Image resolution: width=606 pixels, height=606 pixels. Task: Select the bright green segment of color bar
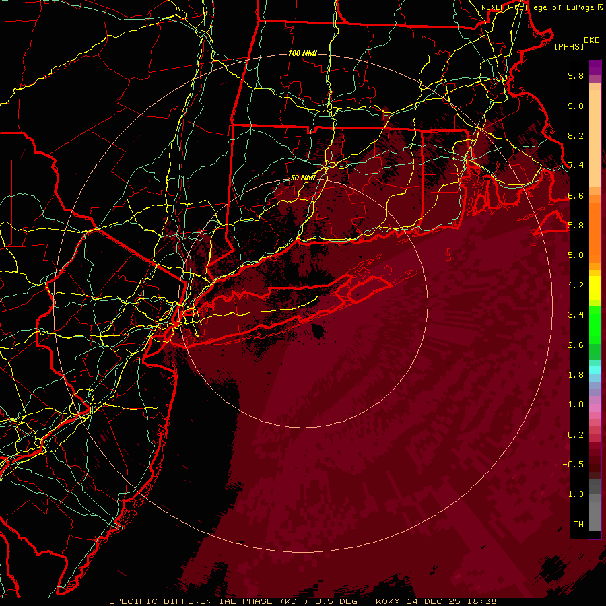tap(595, 325)
